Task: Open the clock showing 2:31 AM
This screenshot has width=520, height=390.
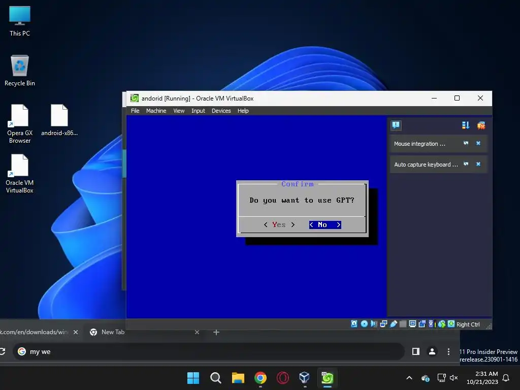Action: coord(482,378)
